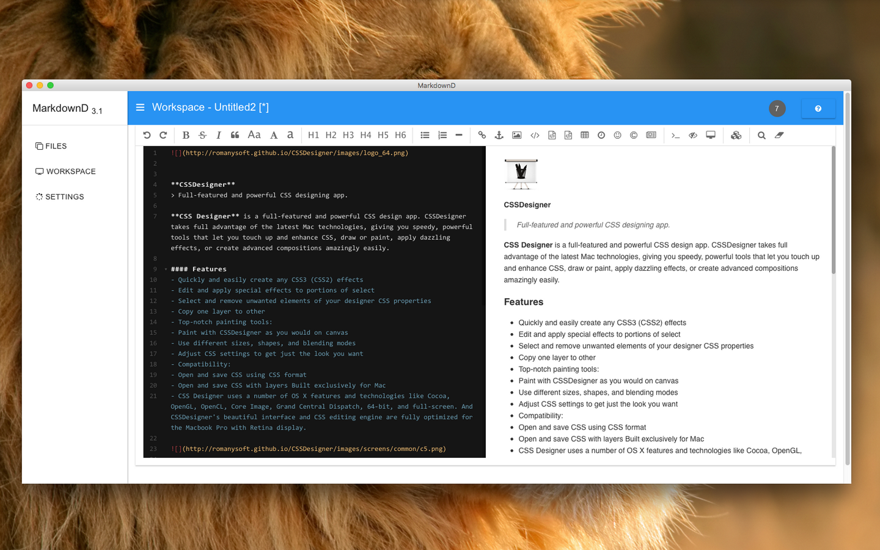The image size is (880, 550).
Task: Insert an H5 heading
Action: pyautogui.click(x=383, y=135)
